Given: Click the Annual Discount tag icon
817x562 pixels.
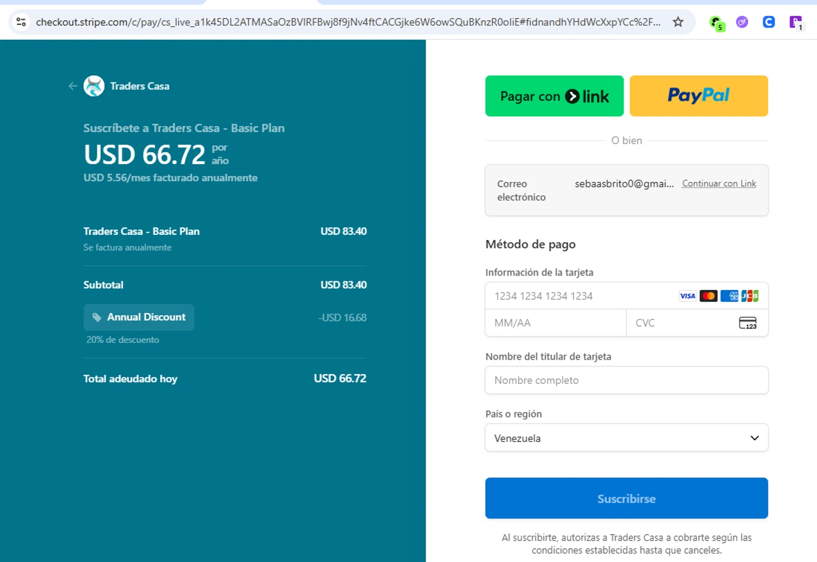Looking at the screenshot, I should pos(97,317).
